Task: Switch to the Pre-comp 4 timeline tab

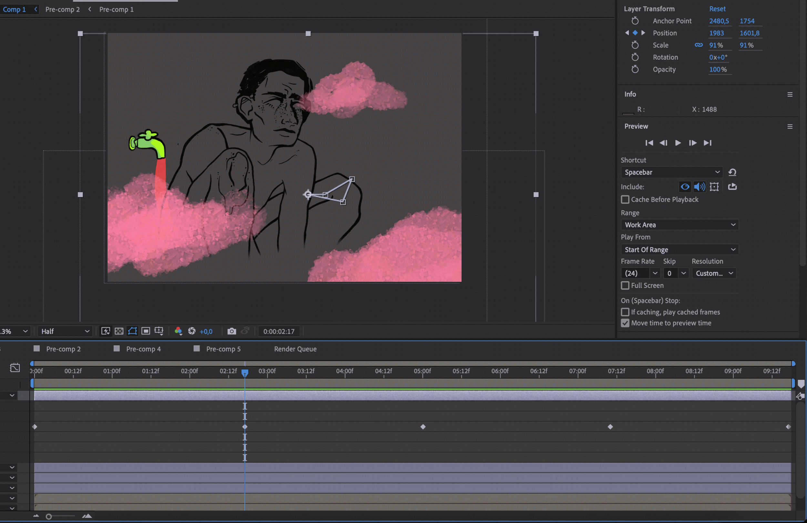Action: click(x=143, y=349)
